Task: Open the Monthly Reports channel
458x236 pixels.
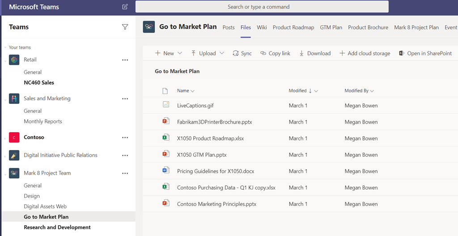Action: pos(43,121)
